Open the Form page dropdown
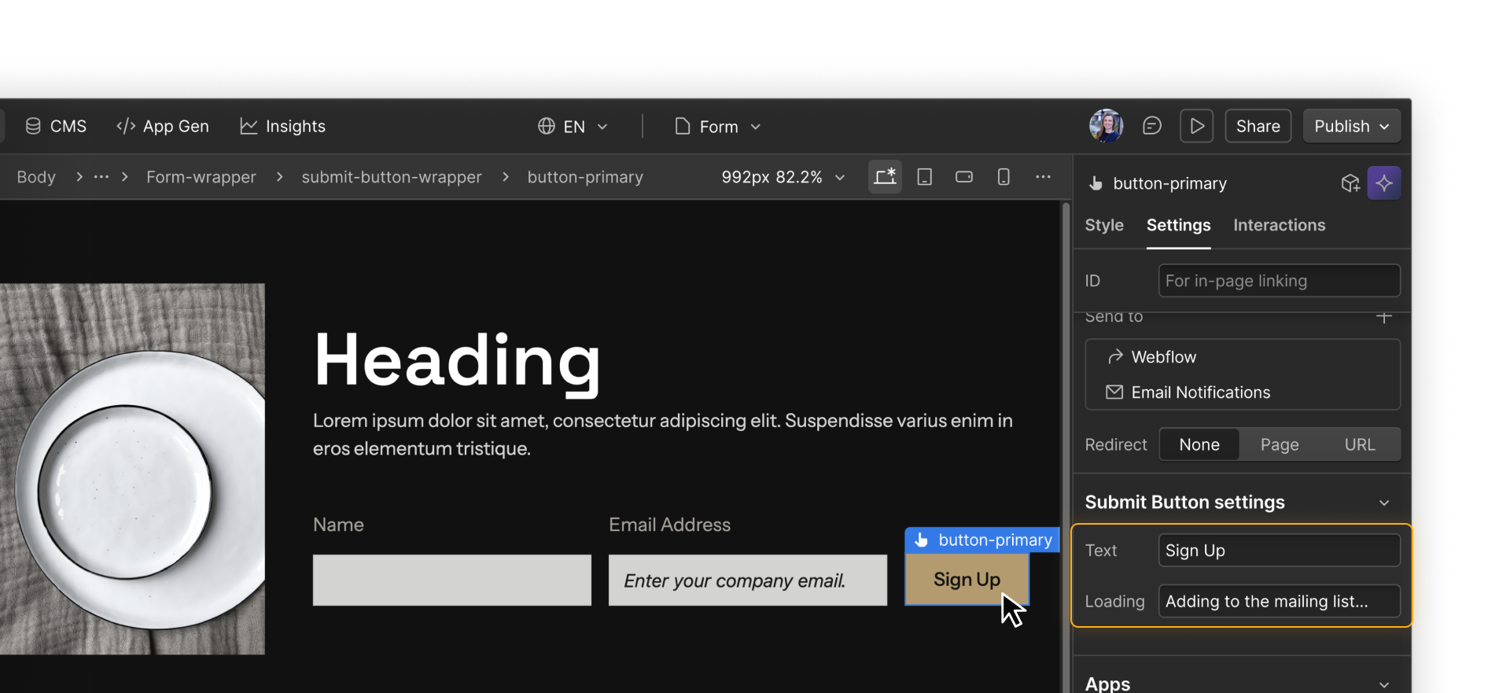The height and width of the screenshot is (693, 1510). click(718, 127)
